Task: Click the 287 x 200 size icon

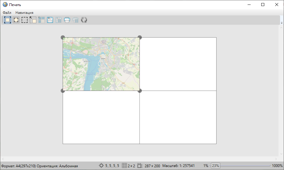Action: click(x=140, y=166)
